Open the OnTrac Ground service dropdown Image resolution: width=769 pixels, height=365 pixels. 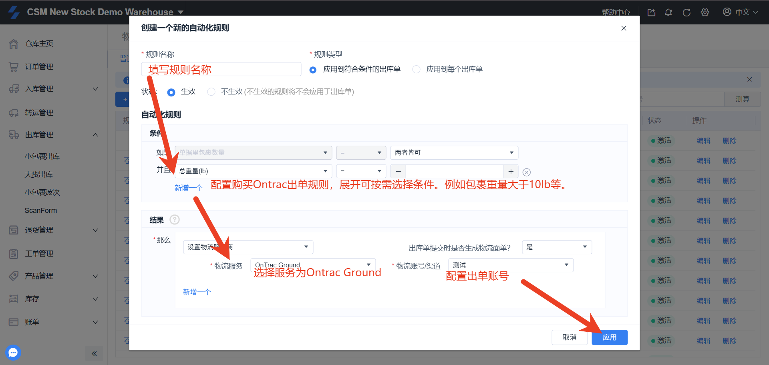pyautogui.click(x=313, y=265)
